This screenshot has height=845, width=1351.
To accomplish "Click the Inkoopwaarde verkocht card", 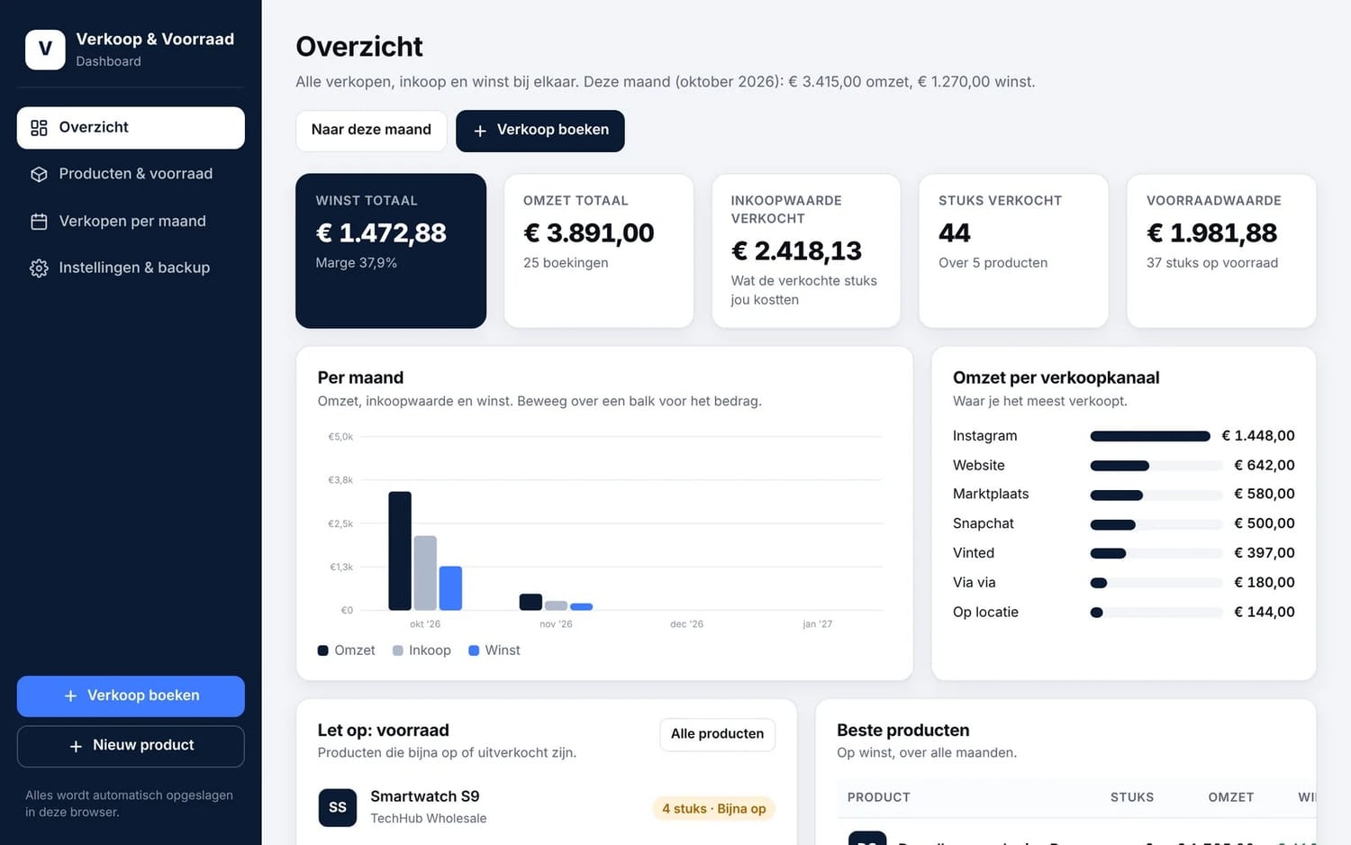I will point(806,250).
